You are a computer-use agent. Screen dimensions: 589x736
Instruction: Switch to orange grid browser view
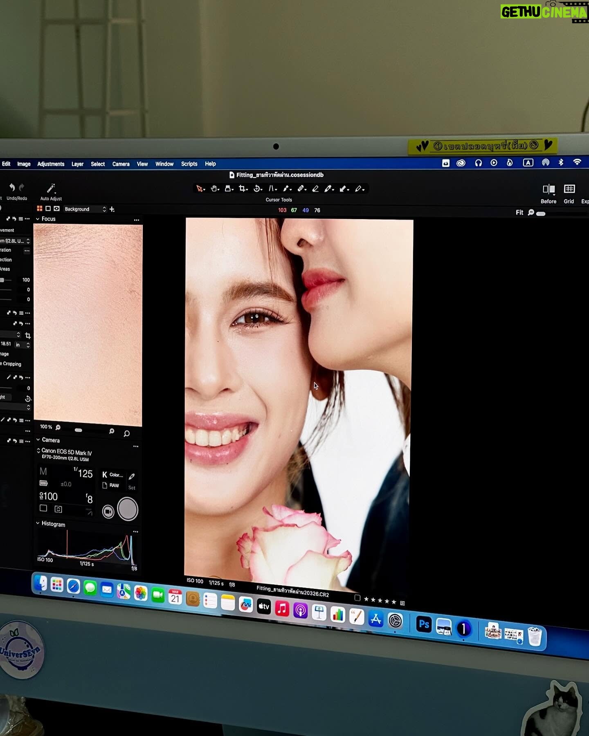[x=40, y=209]
